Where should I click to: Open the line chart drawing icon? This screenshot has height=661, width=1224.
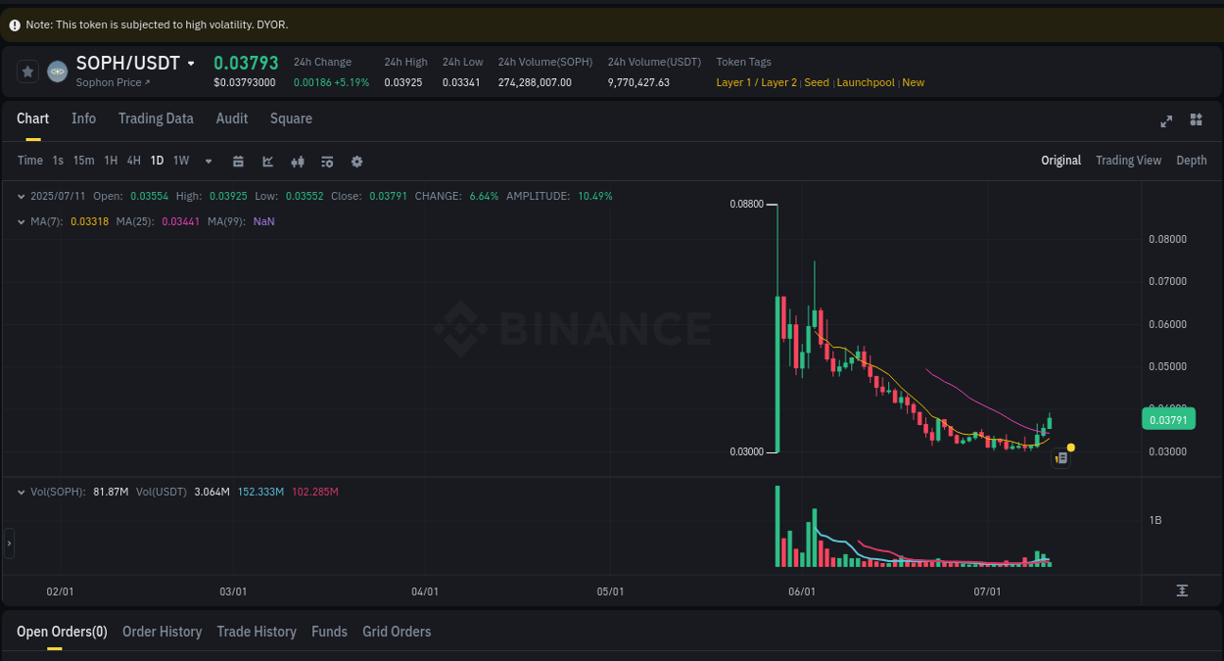[x=267, y=161]
